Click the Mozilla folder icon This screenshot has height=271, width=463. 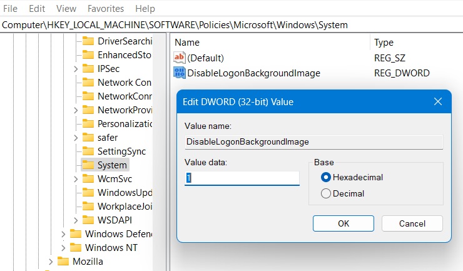(63, 262)
